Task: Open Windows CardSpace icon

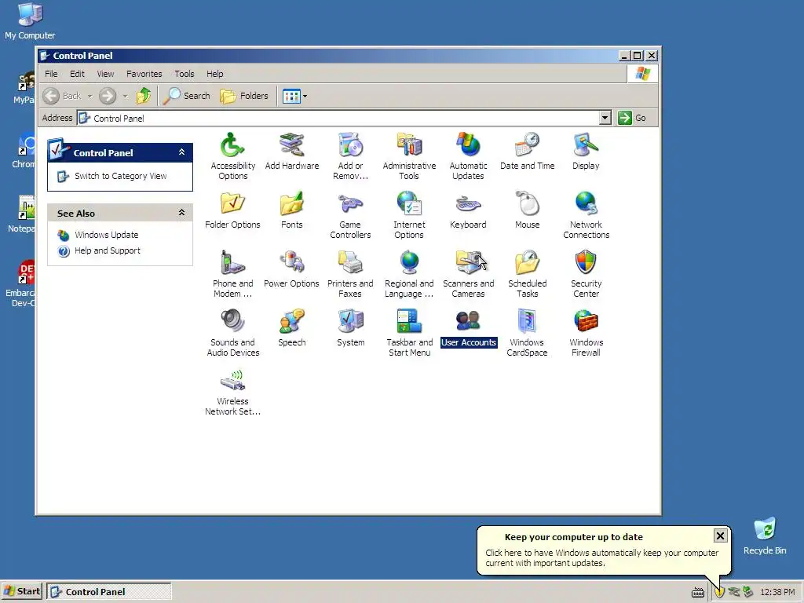Action: point(527,333)
